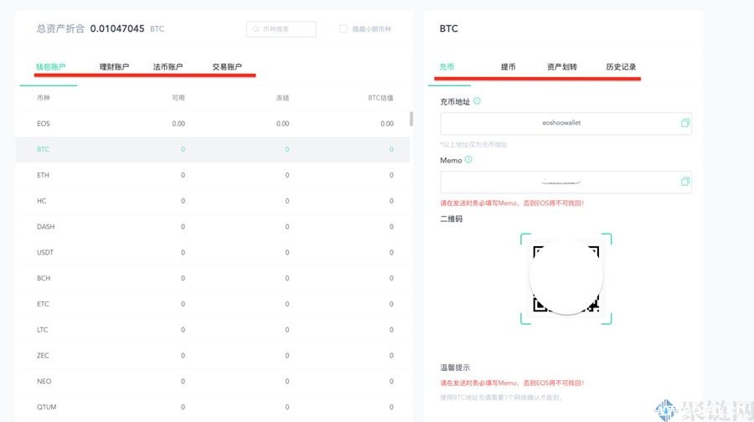Click info icon next to Memo label
The height and width of the screenshot is (422, 754).
click(468, 160)
